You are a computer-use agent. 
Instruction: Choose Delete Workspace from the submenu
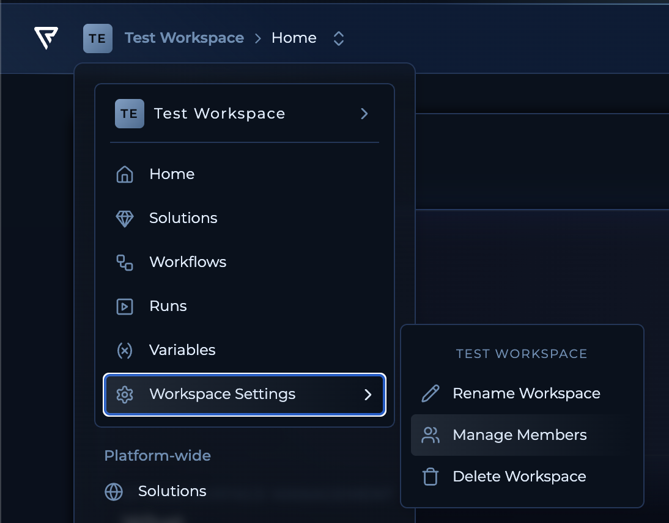[519, 477]
